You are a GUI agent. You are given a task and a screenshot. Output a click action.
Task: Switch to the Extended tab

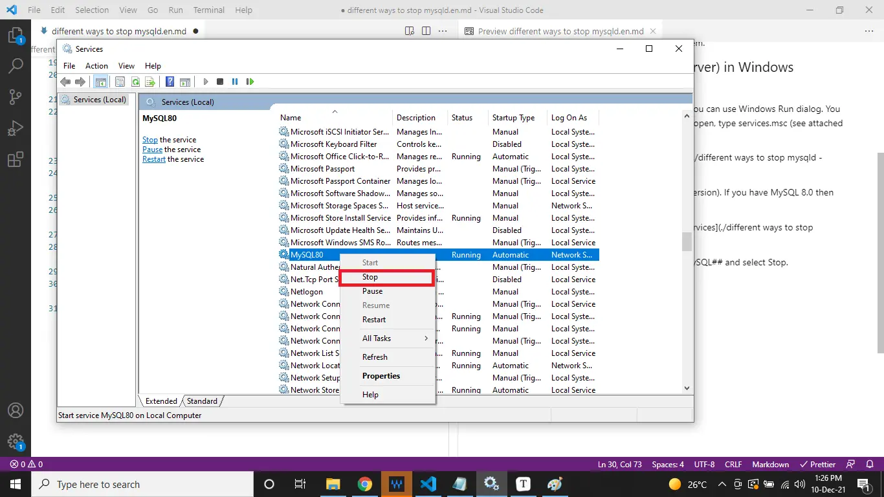pos(161,401)
